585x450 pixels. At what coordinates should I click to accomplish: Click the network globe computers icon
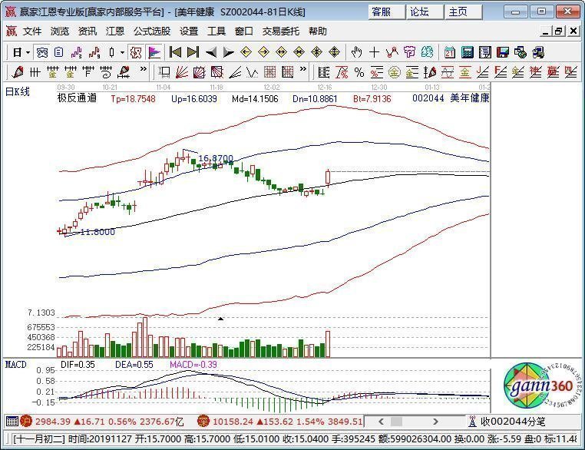[x=521, y=52]
